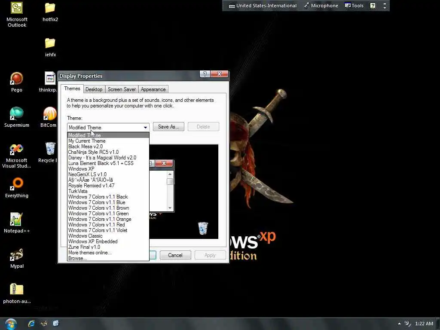Select Browse... at the list bottom
Image resolution: width=440 pixels, height=330 pixels.
click(108, 258)
